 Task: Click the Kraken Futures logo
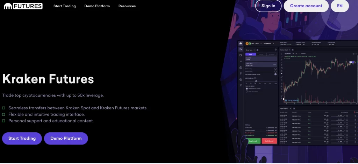point(23,6)
